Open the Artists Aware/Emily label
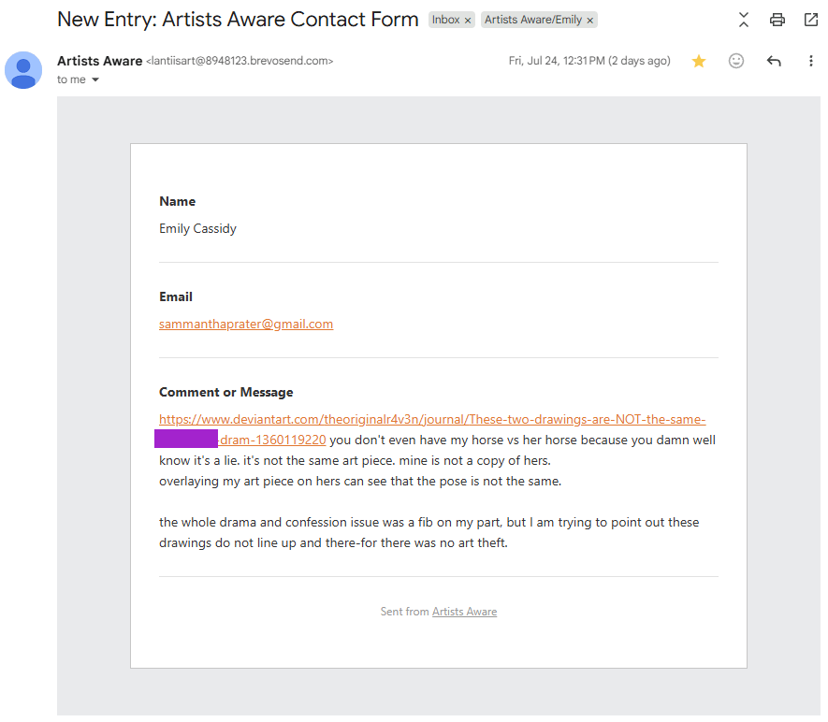 point(532,20)
